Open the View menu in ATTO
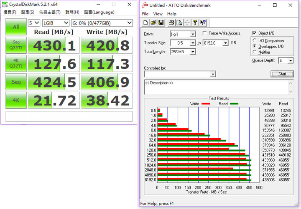The height and width of the screenshot is (209, 301). [158, 14]
